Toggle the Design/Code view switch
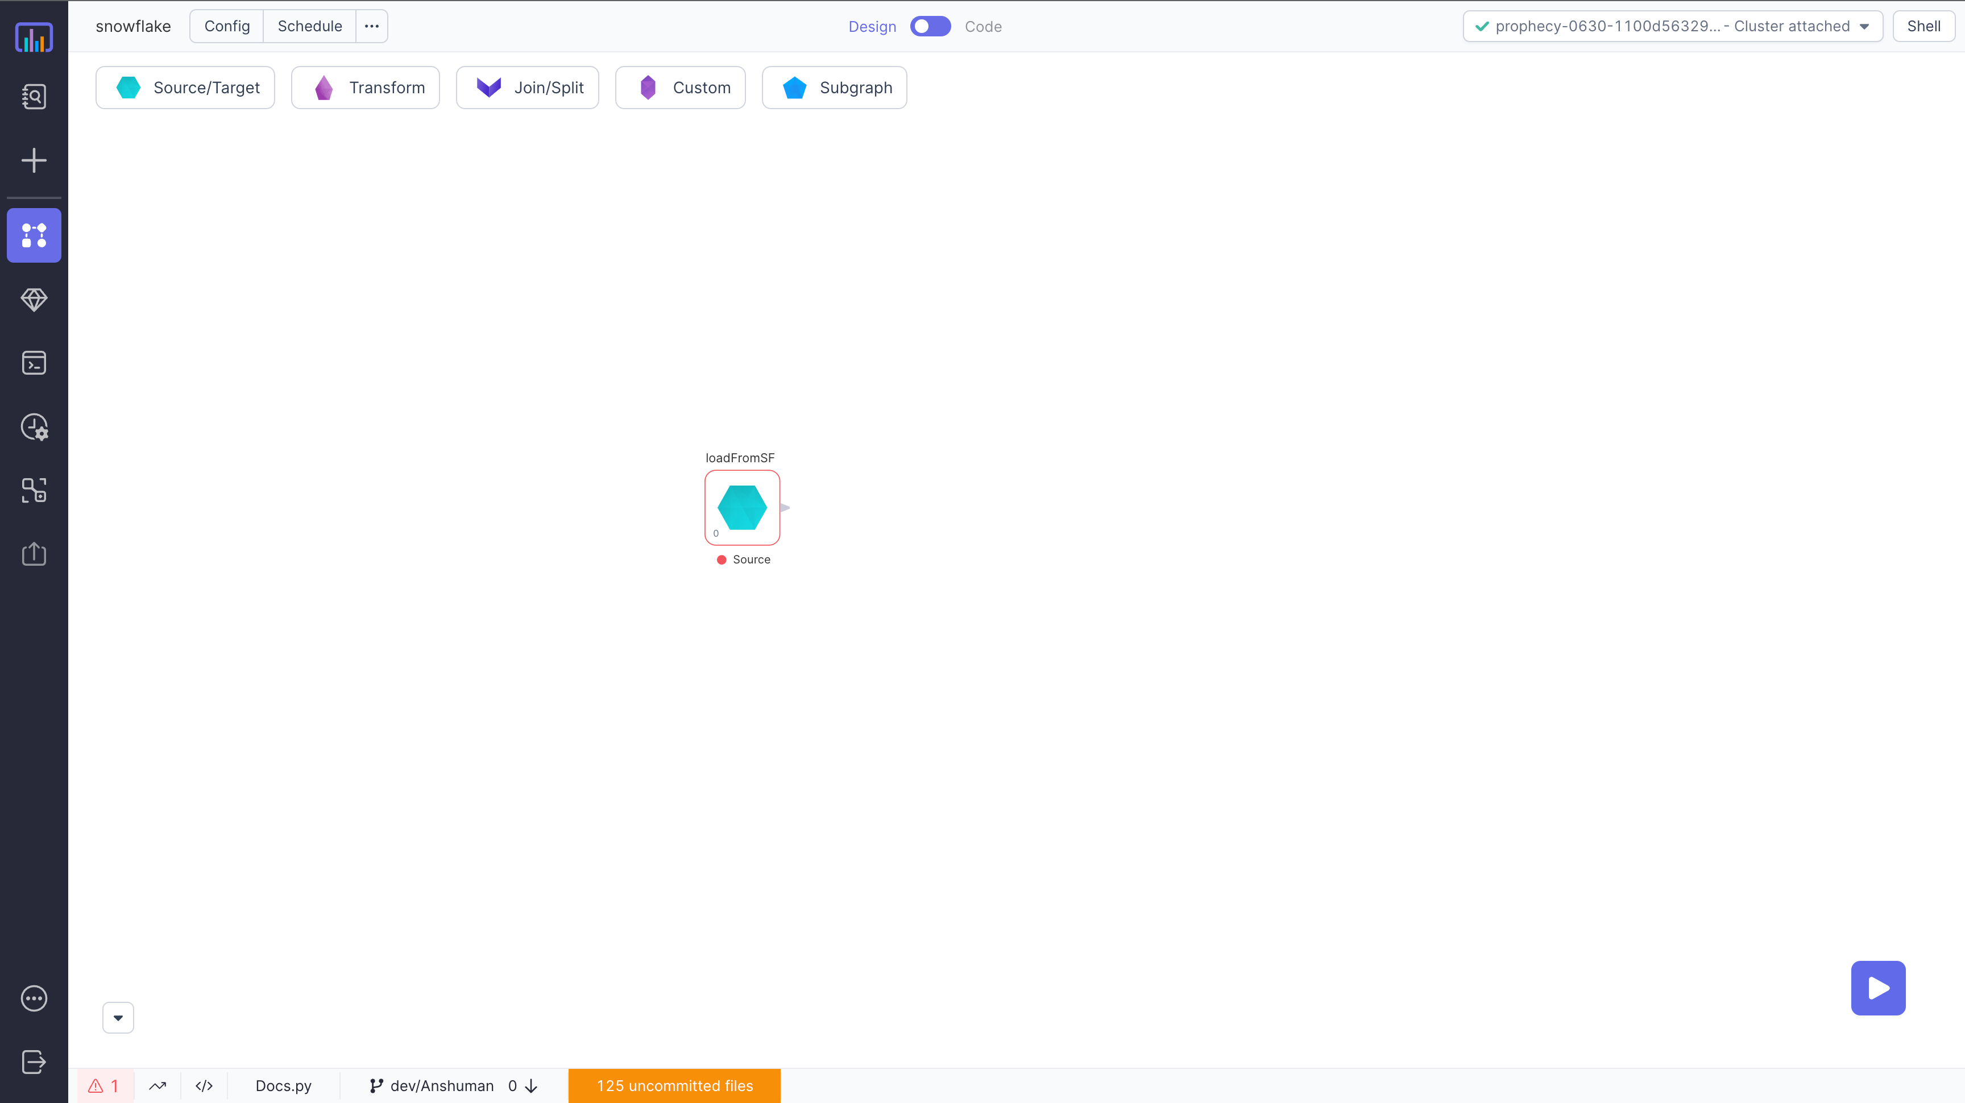Image resolution: width=1965 pixels, height=1103 pixels. 930,26
